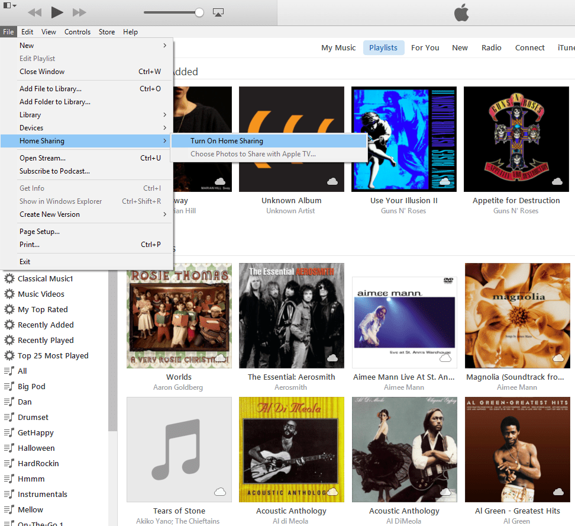Switch to the Playlists tab
Viewport: 575px width, 526px height.
[x=383, y=48]
